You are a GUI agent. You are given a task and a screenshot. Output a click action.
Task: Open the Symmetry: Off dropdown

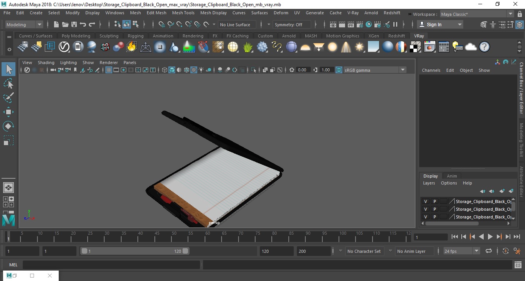(292, 24)
